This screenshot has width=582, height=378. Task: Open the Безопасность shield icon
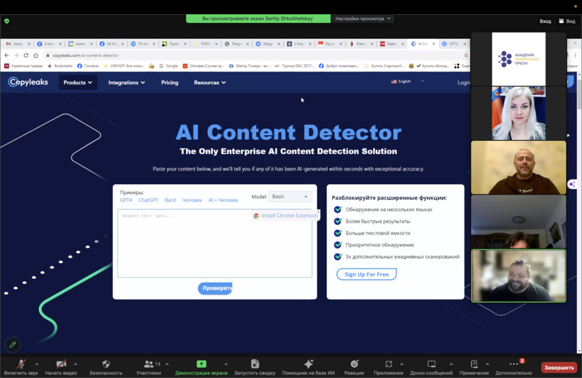tap(106, 364)
